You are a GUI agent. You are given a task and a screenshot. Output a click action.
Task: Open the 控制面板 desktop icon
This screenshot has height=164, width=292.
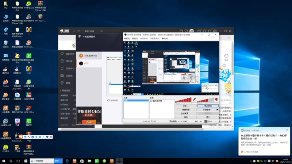[5, 57]
